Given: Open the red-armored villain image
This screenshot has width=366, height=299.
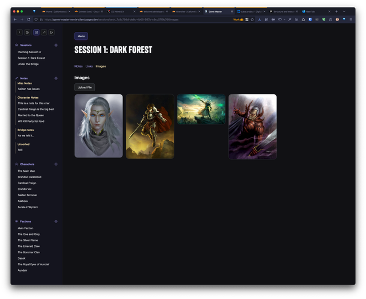Looking at the screenshot, I should (x=253, y=127).
